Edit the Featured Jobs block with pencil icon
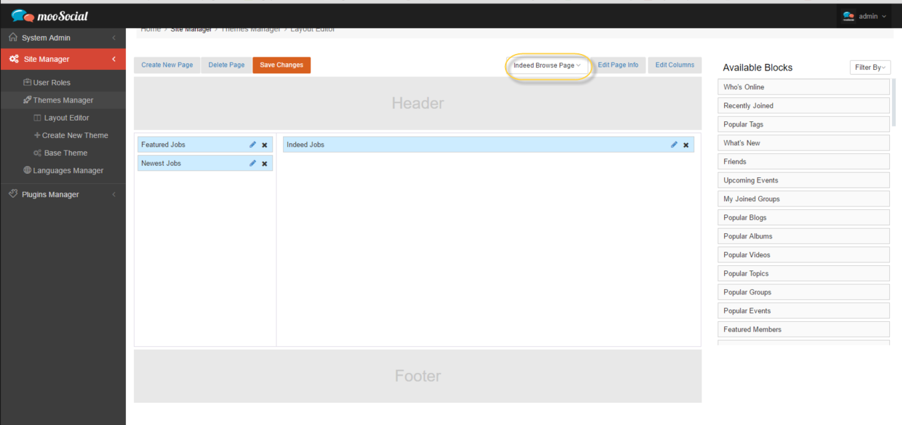The width and height of the screenshot is (902, 425). pyautogui.click(x=252, y=145)
